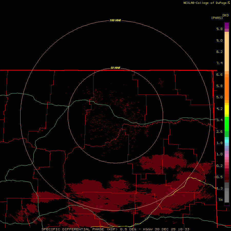Click the cyan color bar segment

pos(227,141)
